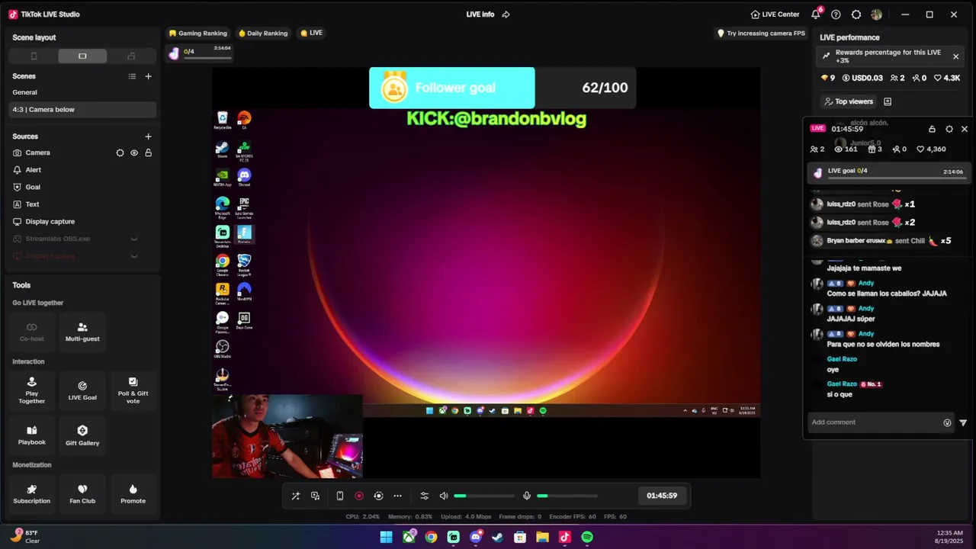Open the audio mixer sliders icon
The height and width of the screenshot is (549, 976).
coord(425,496)
